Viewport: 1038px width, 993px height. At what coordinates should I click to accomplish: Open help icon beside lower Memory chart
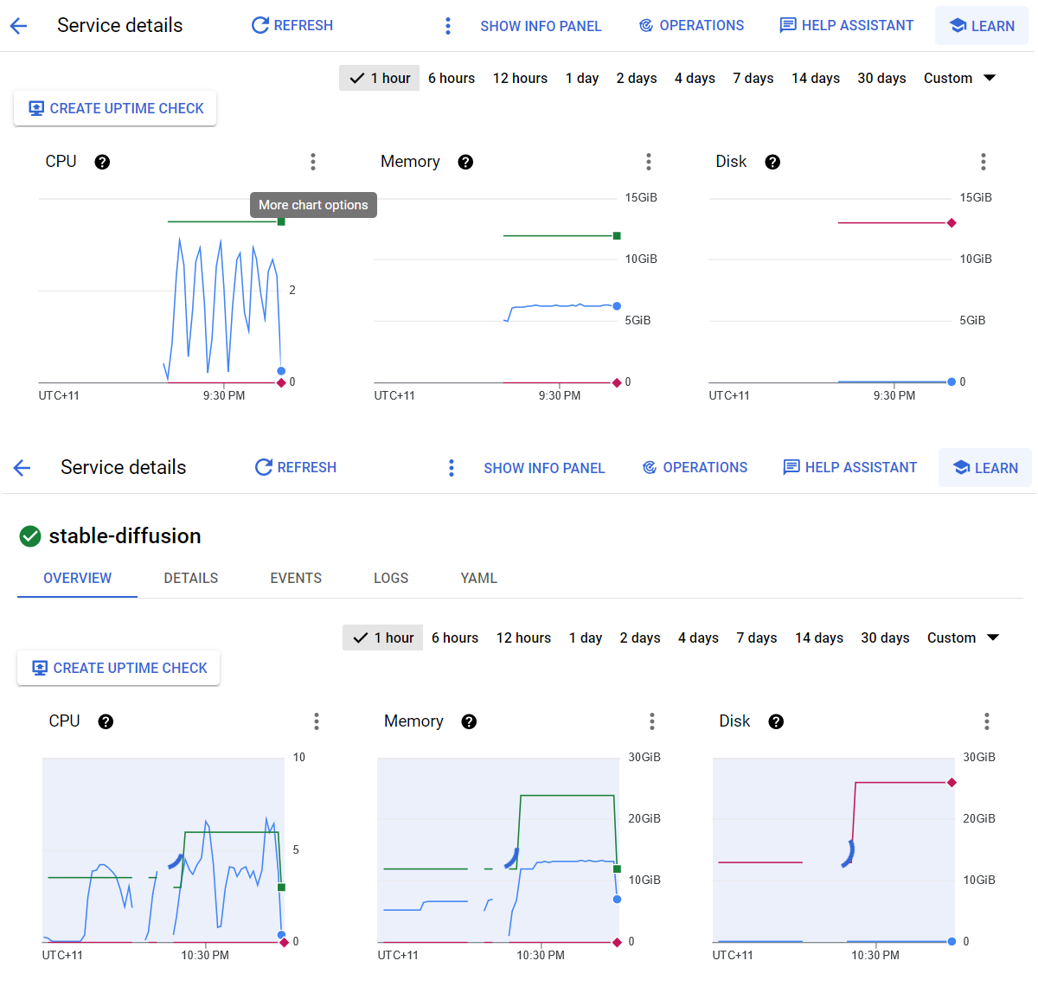click(469, 721)
